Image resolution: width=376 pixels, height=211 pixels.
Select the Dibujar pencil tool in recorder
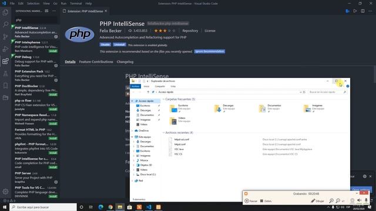tap(317, 201)
